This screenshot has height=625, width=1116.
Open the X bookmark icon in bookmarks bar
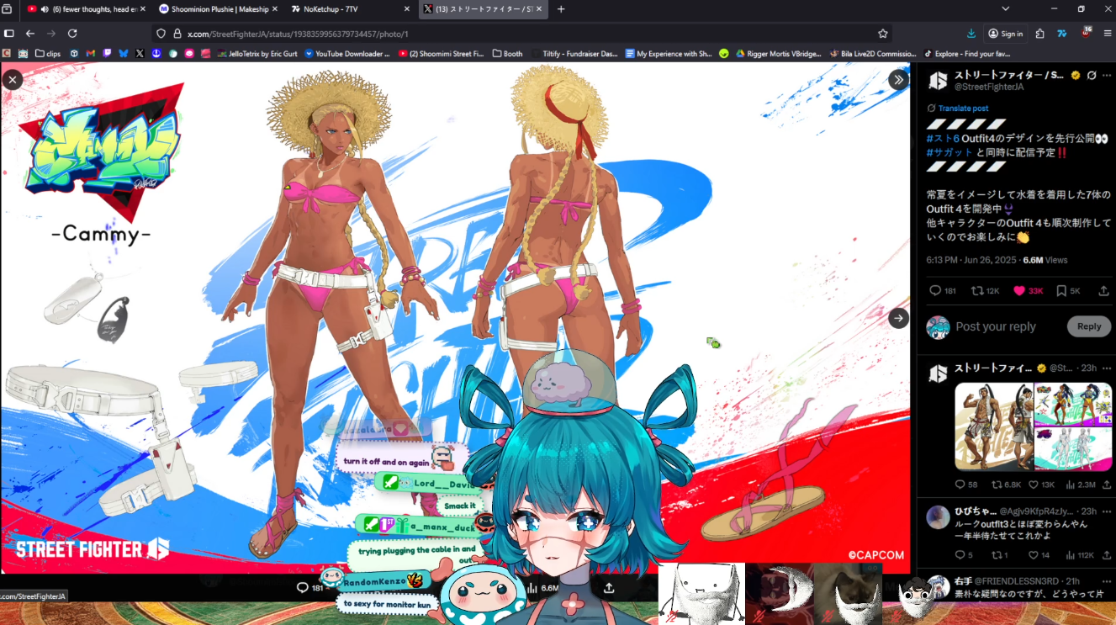tap(140, 54)
